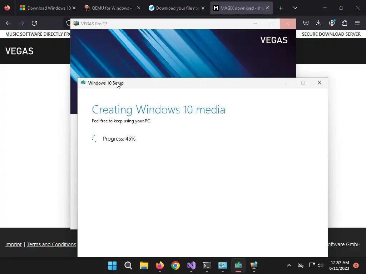Click the Feel free to keep using your PC text

pyautogui.click(x=122, y=121)
